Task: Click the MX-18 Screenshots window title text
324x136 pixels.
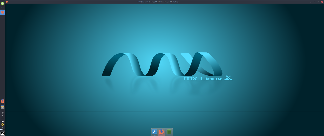Action: click(159, 2)
